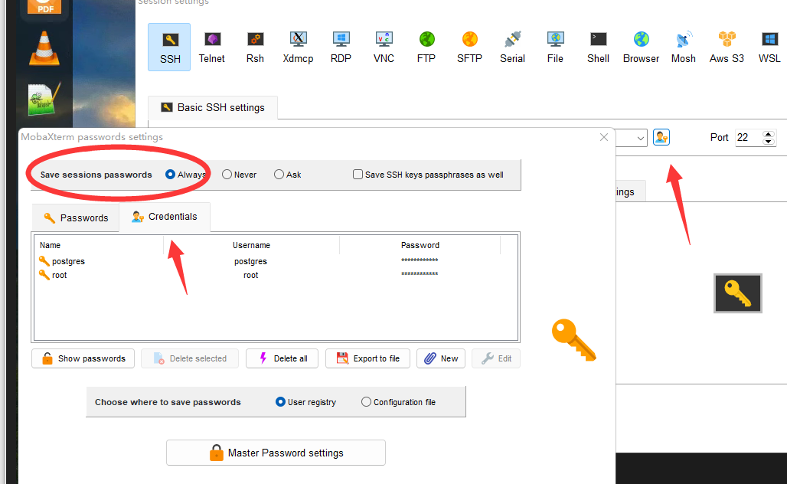Click the root username cell
787x484 pixels.
point(251,275)
